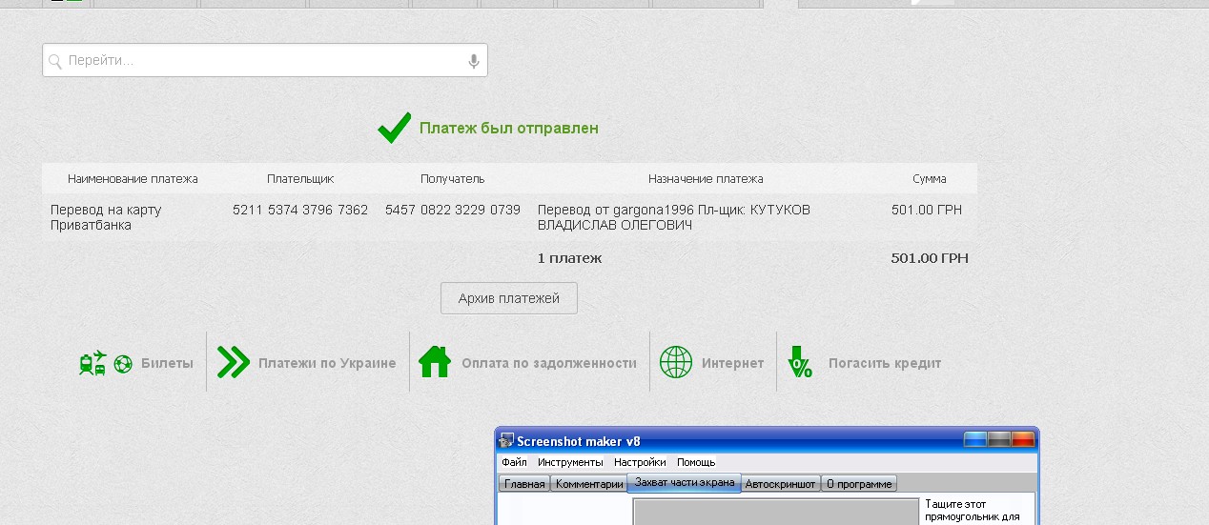Click the "Получатель" column header
This screenshot has width=1209, height=525.
pos(453,179)
